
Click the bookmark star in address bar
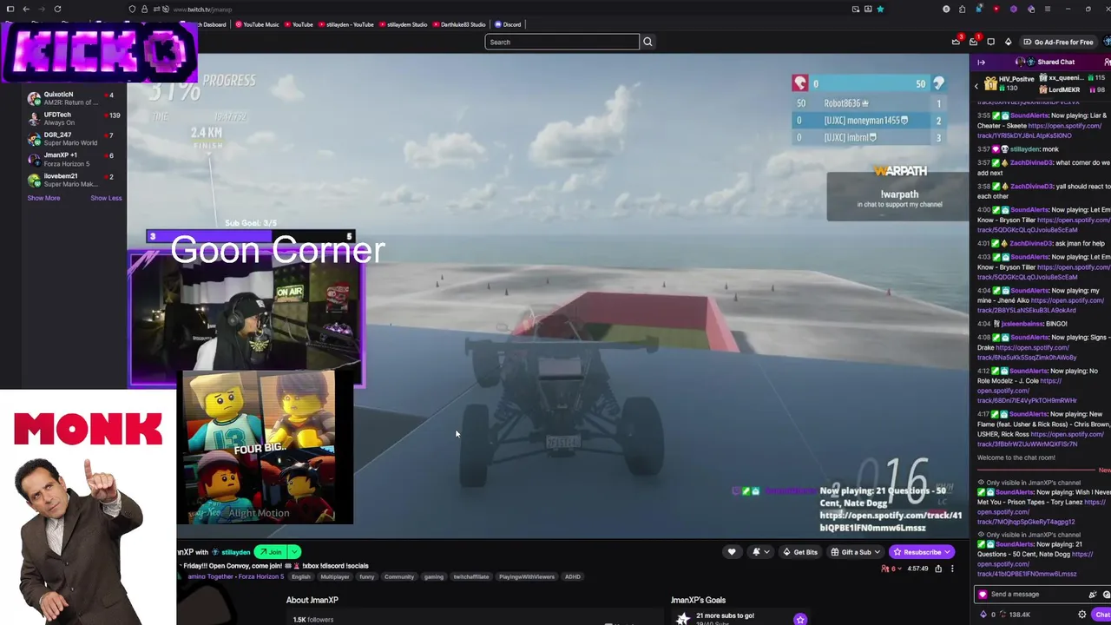tap(880, 9)
